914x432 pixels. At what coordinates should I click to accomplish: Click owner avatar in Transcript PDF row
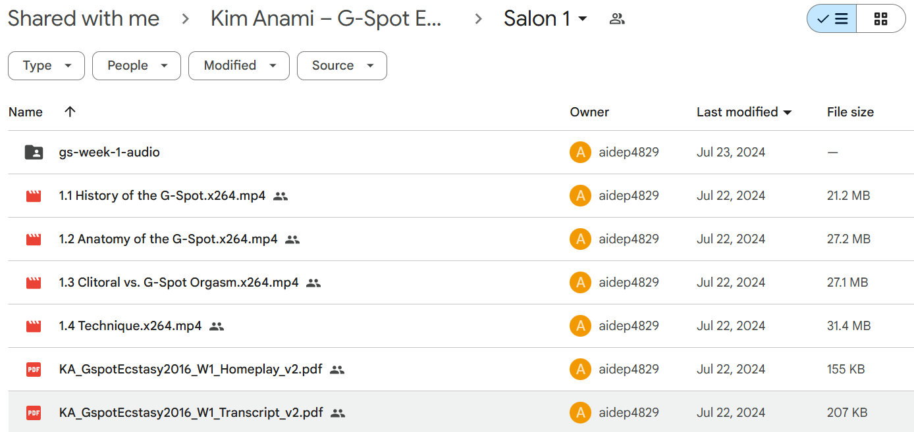tap(580, 413)
